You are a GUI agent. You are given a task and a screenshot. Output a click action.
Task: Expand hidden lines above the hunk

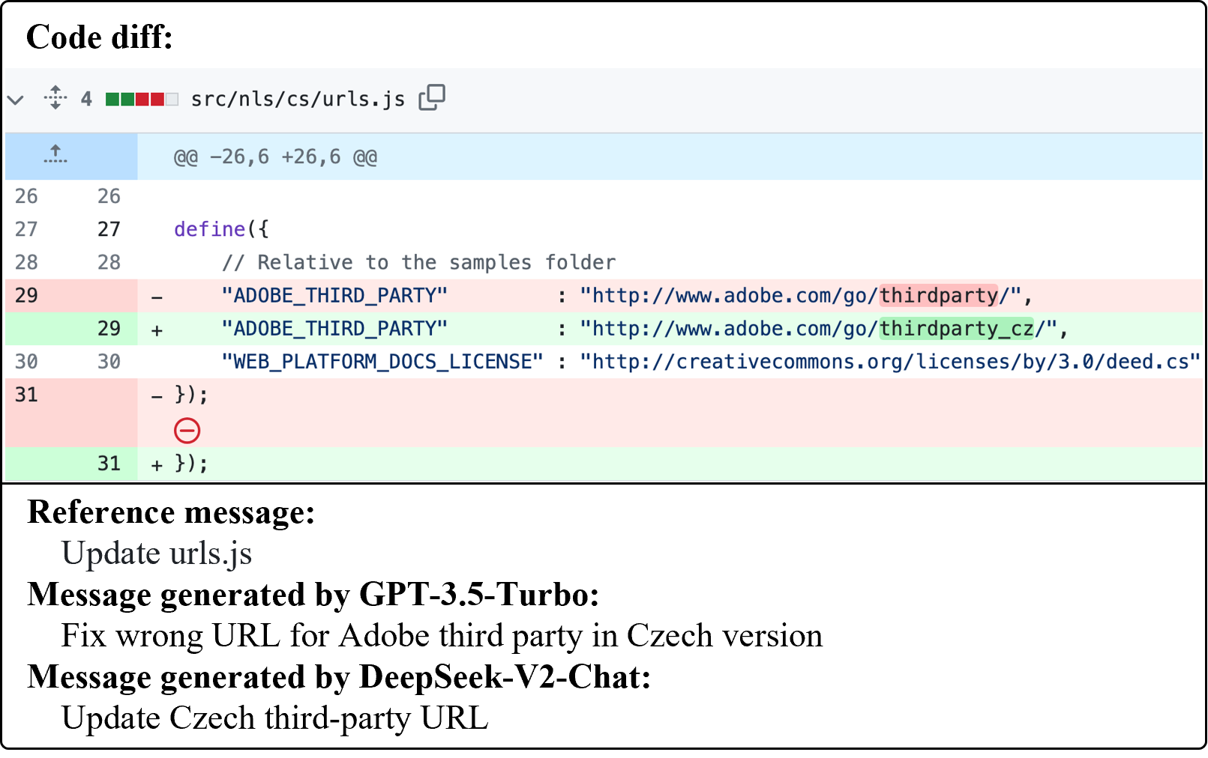pyautogui.click(x=55, y=156)
